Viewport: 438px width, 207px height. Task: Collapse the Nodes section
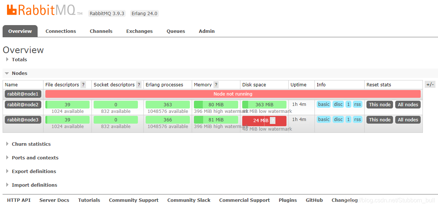pyautogui.click(x=19, y=73)
